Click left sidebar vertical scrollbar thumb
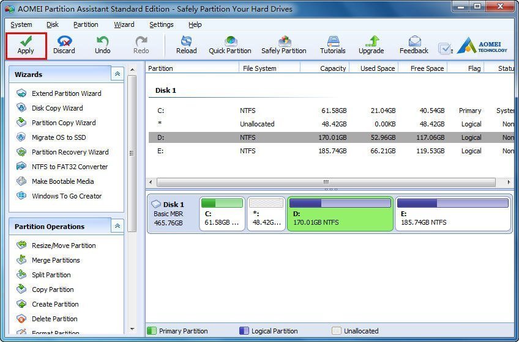The height and width of the screenshot is (342, 519). click(x=132, y=153)
